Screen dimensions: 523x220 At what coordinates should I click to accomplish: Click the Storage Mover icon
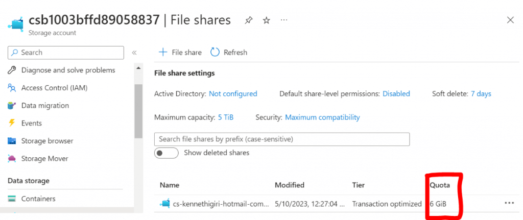12,159
